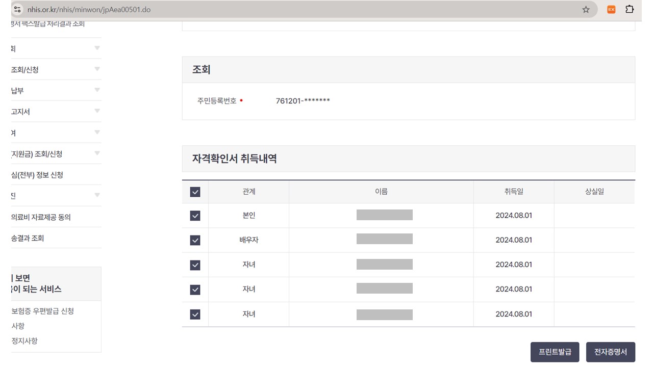
Task: Click the 관계 column header
Action: click(x=249, y=192)
